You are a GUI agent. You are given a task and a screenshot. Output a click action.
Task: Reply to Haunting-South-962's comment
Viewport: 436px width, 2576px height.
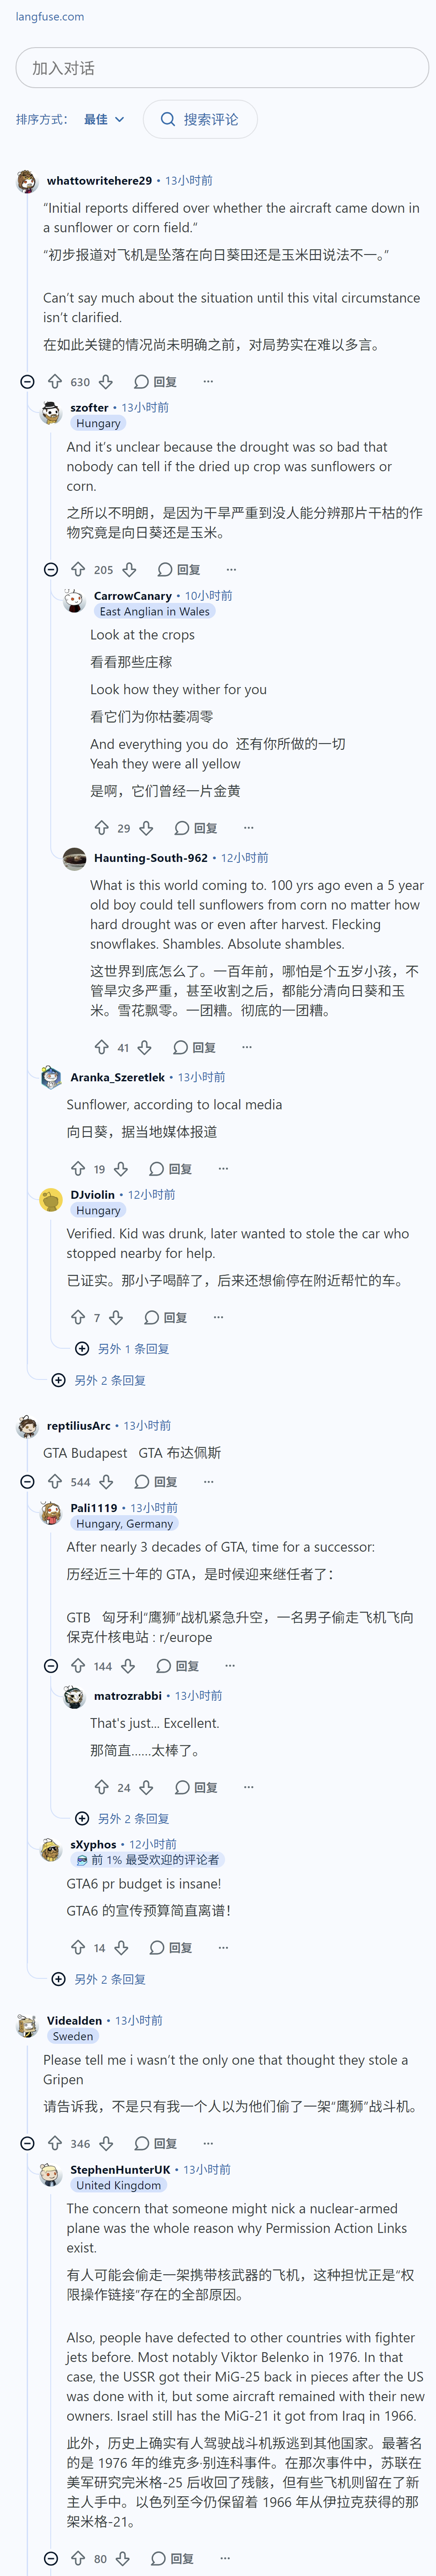point(194,1047)
